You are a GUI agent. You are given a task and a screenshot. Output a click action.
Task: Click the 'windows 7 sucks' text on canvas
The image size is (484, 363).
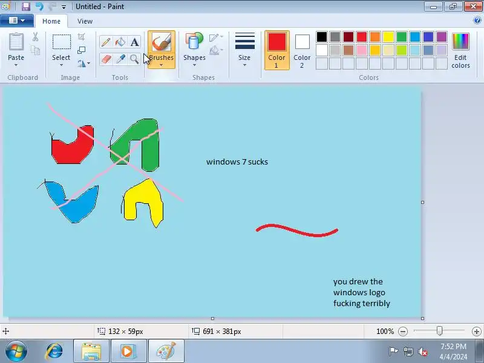click(x=237, y=162)
